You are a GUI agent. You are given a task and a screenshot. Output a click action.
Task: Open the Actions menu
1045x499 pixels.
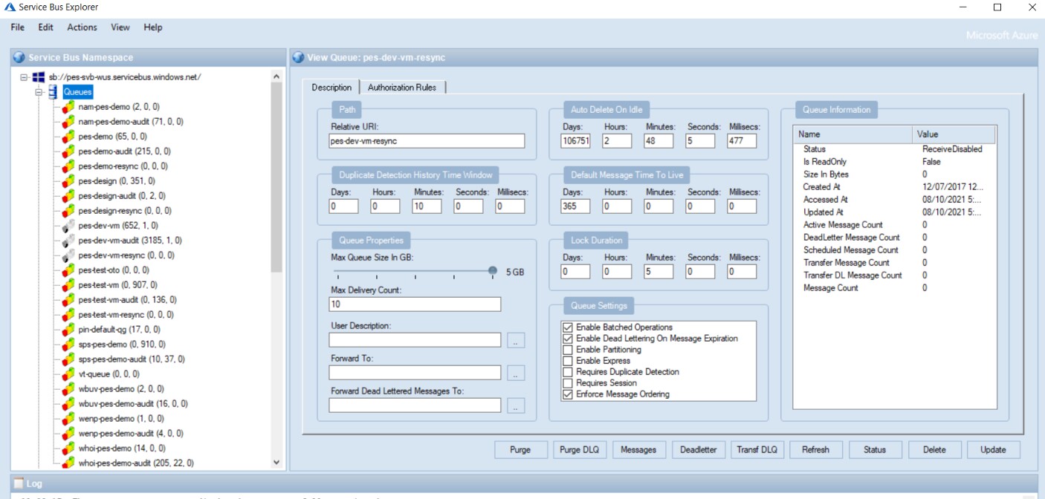click(x=82, y=27)
